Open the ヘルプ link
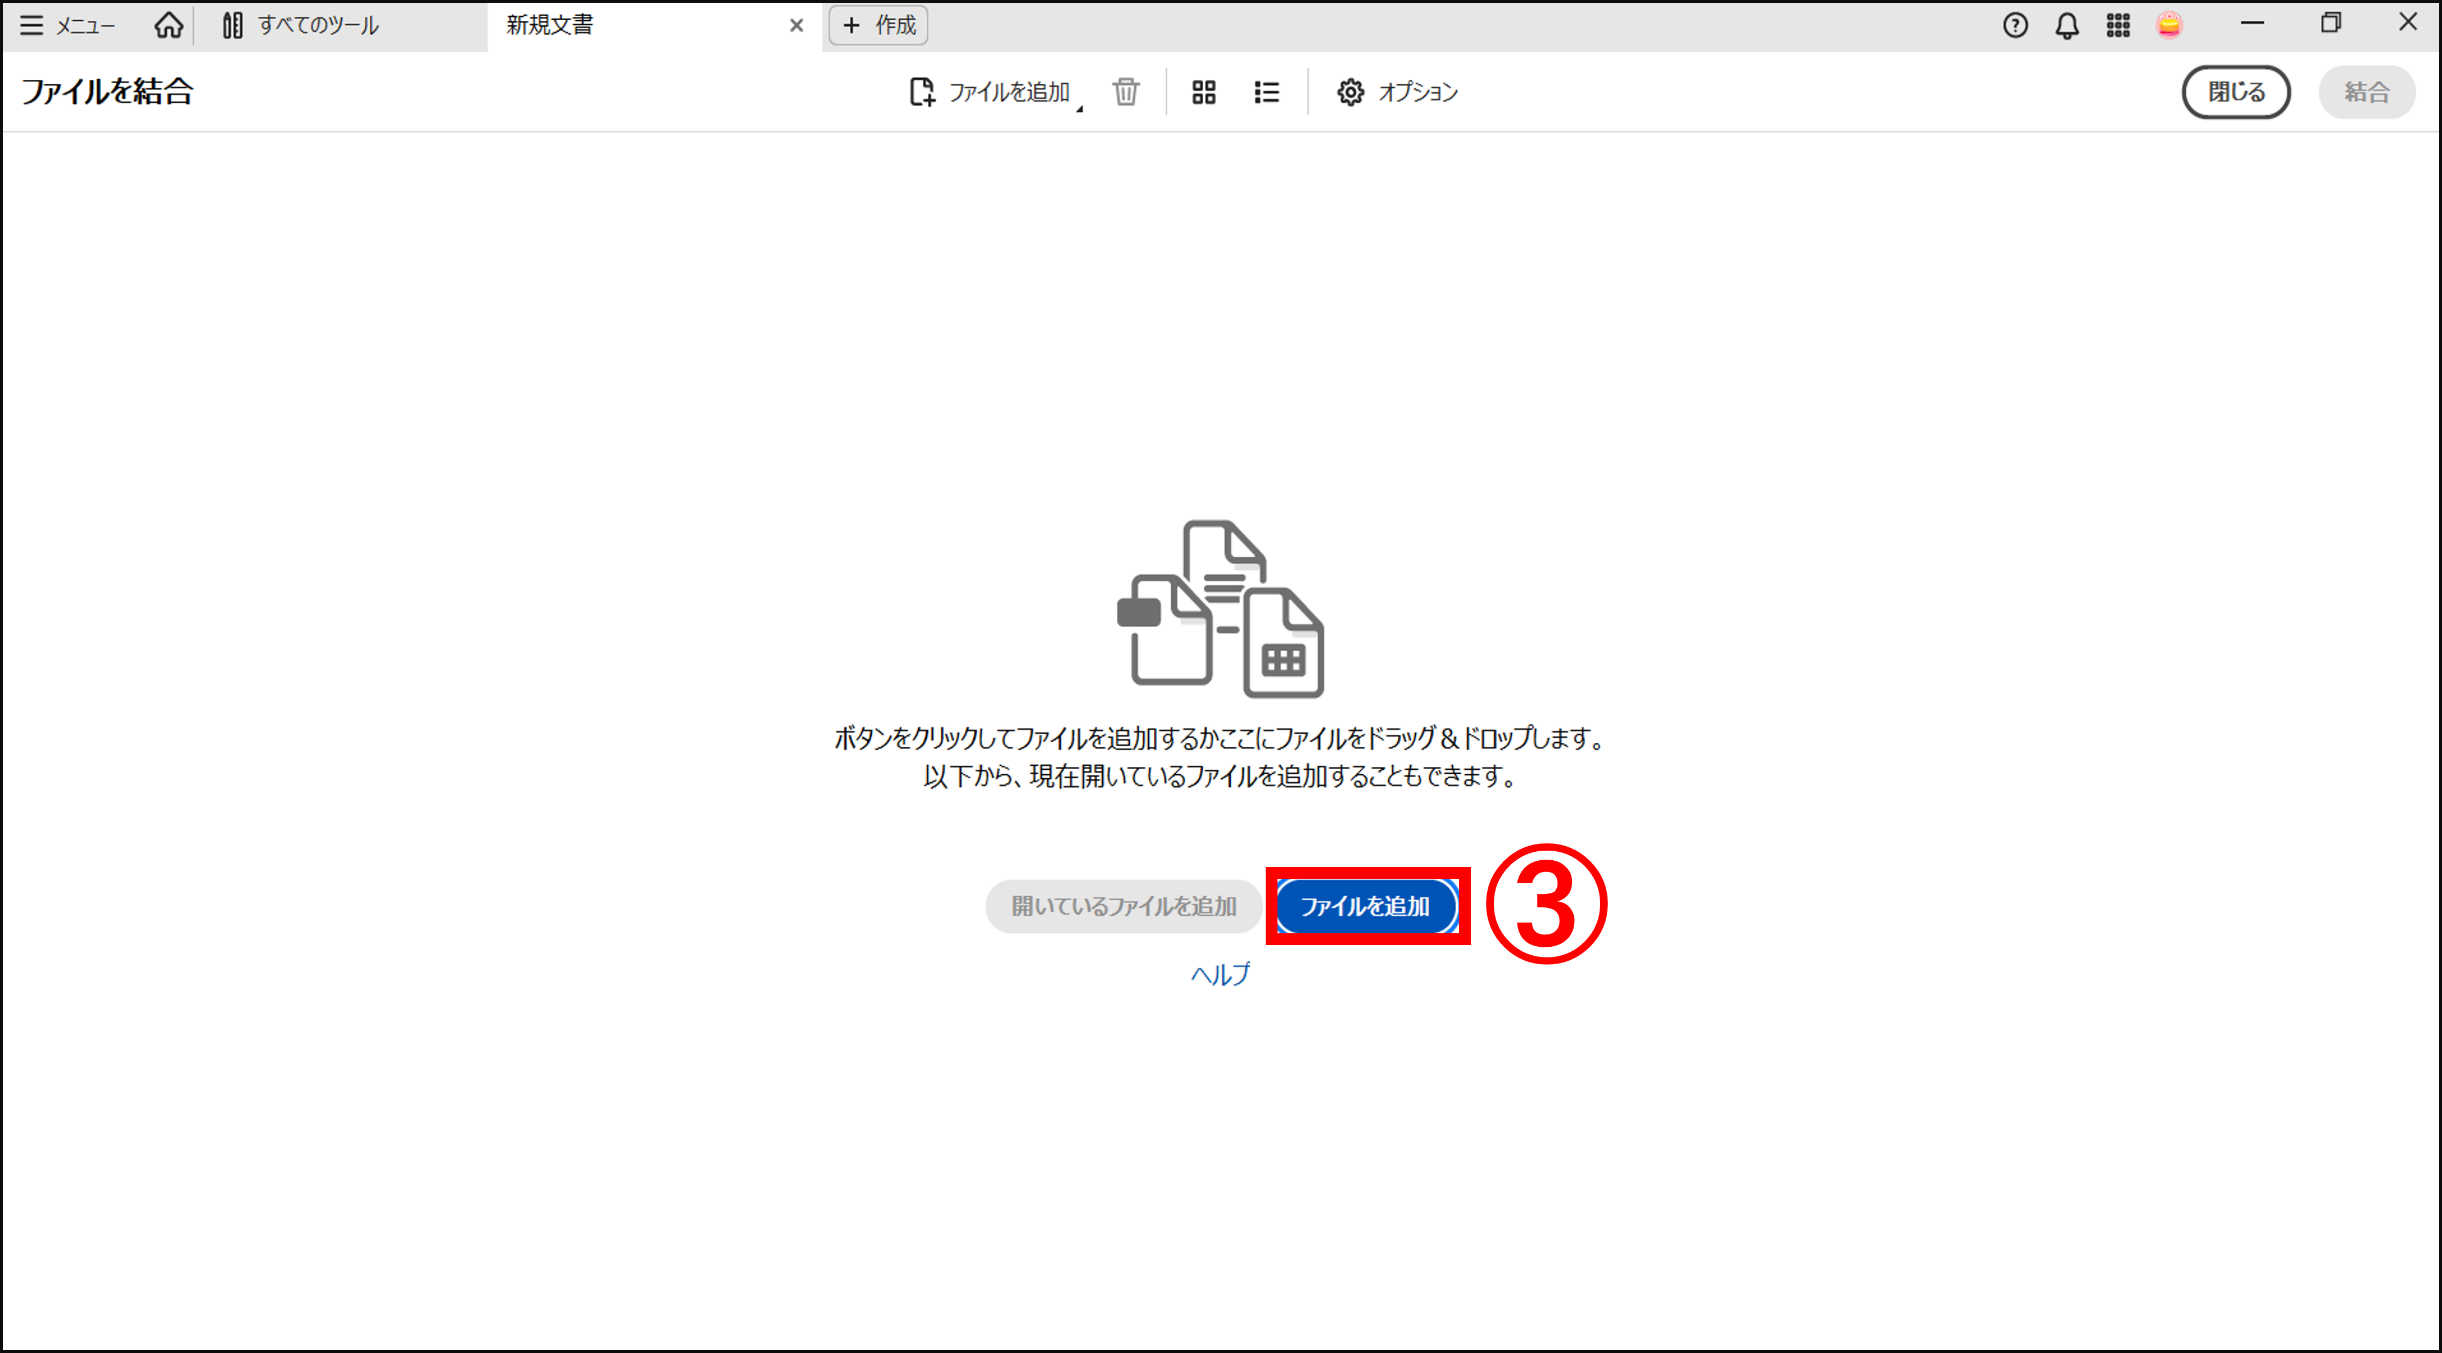This screenshot has width=2442, height=1353. (x=1220, y=974)
